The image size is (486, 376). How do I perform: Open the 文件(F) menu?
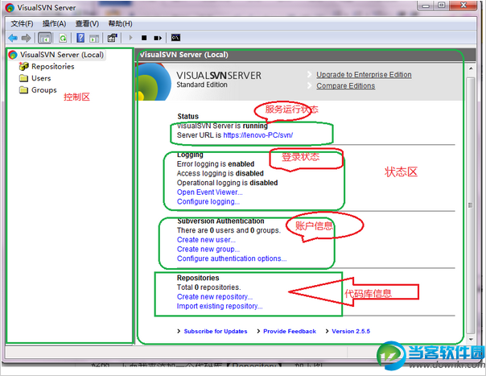22,23
